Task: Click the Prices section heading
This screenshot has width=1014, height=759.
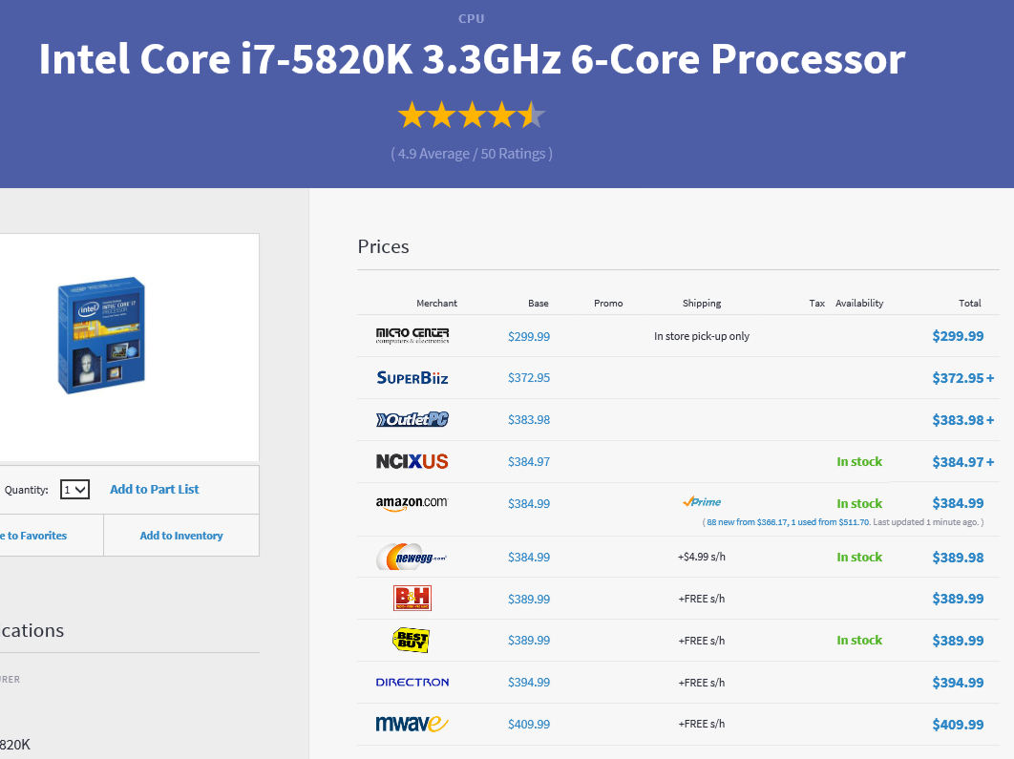Action: [x=384, y=246]
